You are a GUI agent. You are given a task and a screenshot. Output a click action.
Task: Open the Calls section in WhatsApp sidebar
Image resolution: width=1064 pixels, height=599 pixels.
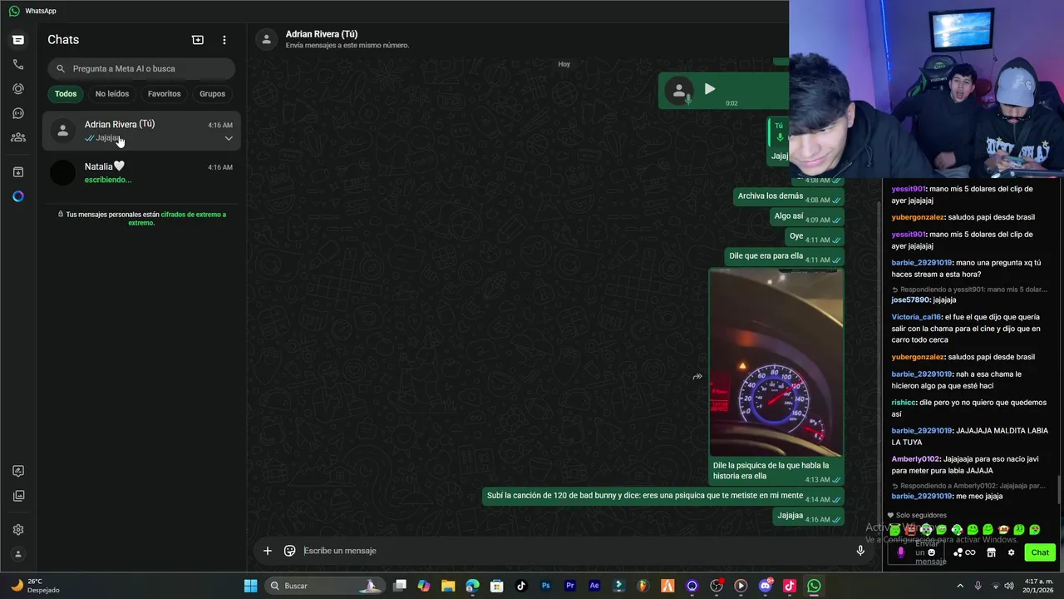coord(18,64)
